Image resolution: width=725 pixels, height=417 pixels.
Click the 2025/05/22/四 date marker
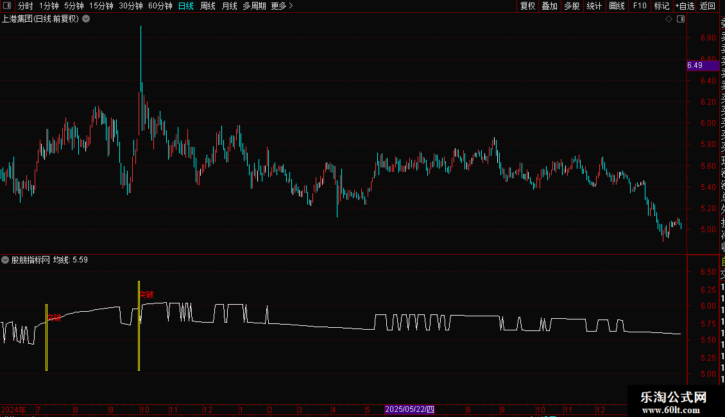pos(410,409)
